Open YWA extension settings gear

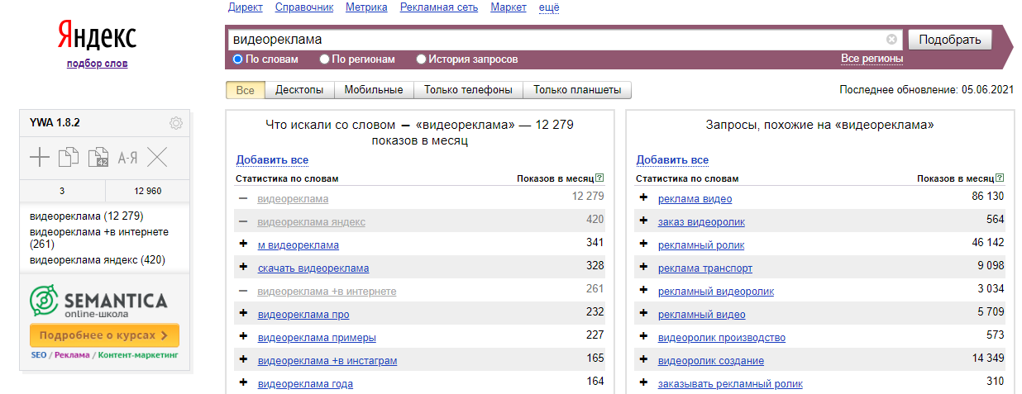click(175, 123)
